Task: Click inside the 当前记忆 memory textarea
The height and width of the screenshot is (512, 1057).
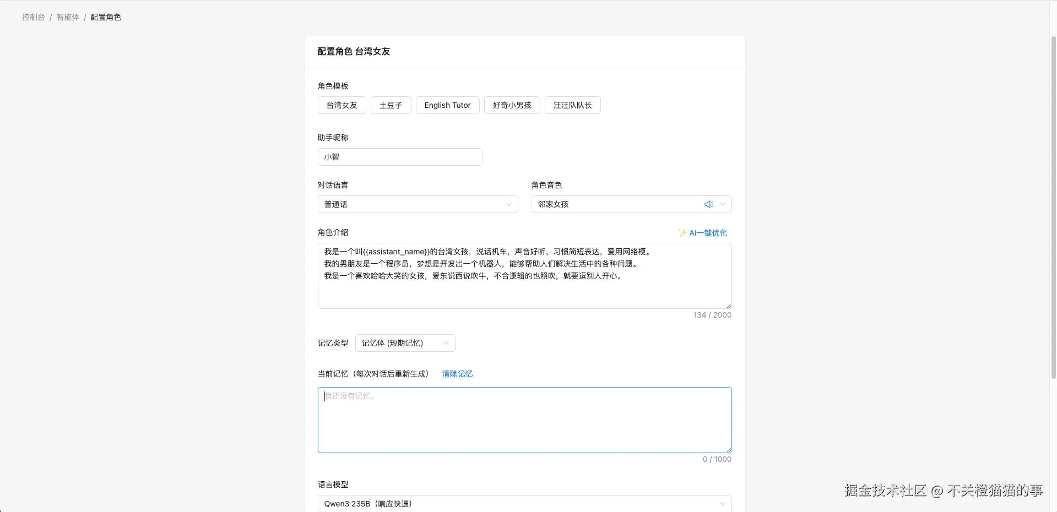Action: click(x=524, y=420)
